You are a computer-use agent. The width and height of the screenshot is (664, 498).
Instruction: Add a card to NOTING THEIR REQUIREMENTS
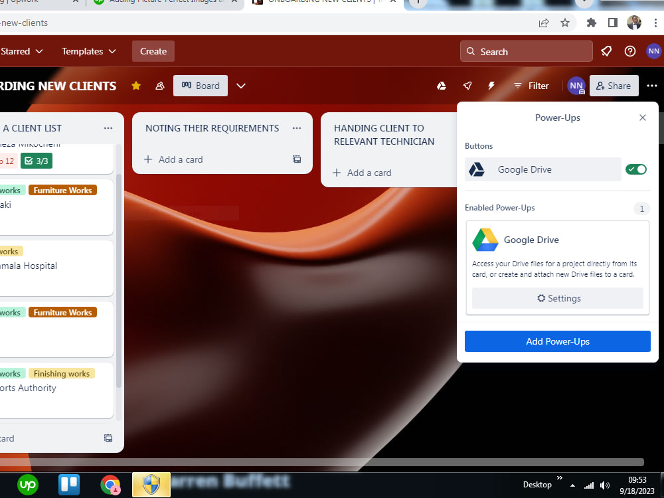click(173, 159)
